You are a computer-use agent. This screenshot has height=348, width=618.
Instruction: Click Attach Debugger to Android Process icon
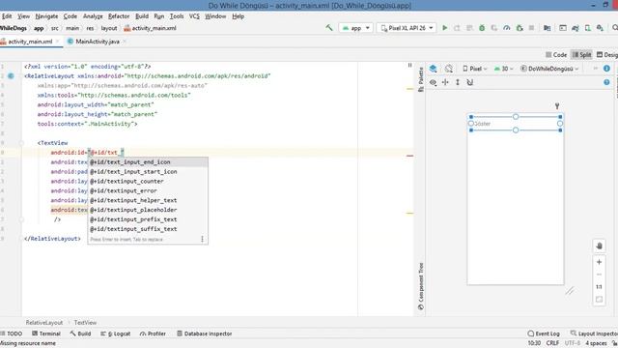pyautogui.click(x=520, y=28)
